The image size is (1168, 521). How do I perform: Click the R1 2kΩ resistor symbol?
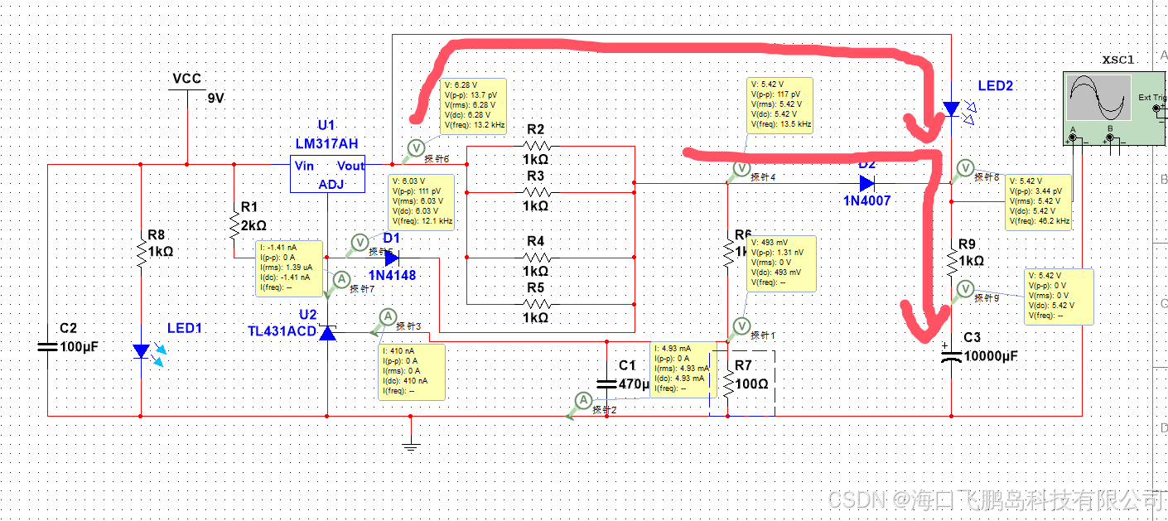point(234,224)
